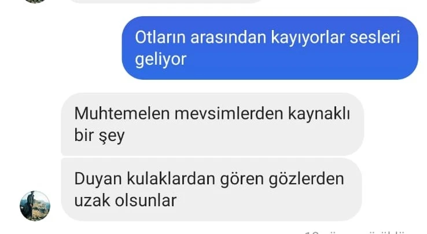Screen dimensions: 427x234
Task: Tap the seen status text at bottom
Action: (x=354, y=233)
